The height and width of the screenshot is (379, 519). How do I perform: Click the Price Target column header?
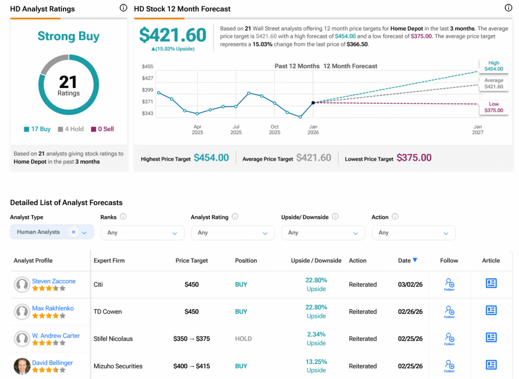191,261
